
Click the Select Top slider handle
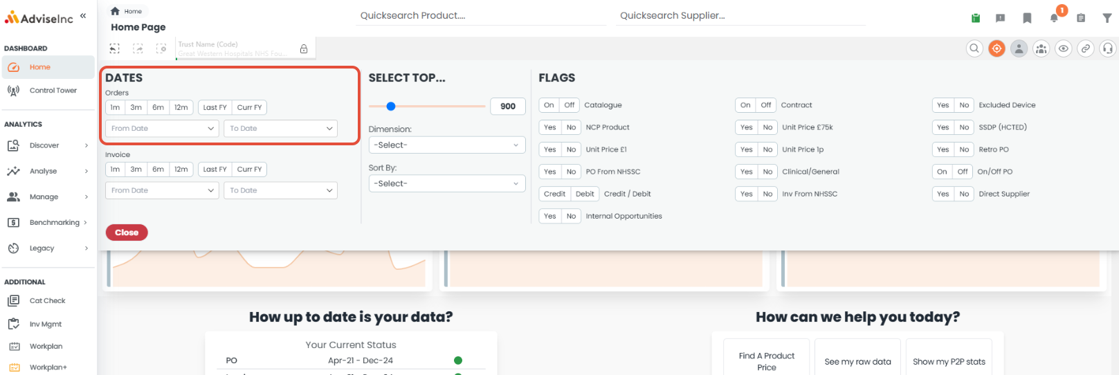tap(391, 106)
